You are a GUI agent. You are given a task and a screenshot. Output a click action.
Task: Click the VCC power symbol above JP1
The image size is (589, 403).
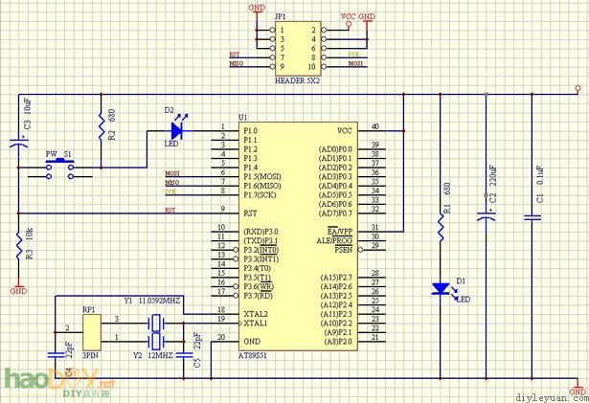[348, 15]
